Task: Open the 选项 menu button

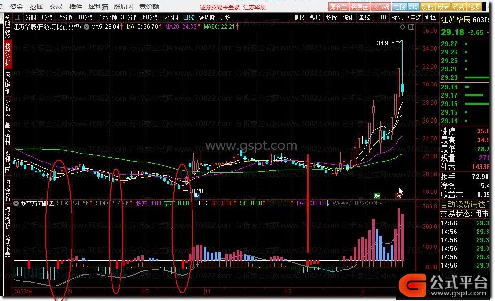Action: (474, 7)
